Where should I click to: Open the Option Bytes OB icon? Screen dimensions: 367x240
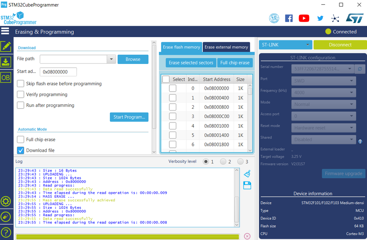(6, 78)
